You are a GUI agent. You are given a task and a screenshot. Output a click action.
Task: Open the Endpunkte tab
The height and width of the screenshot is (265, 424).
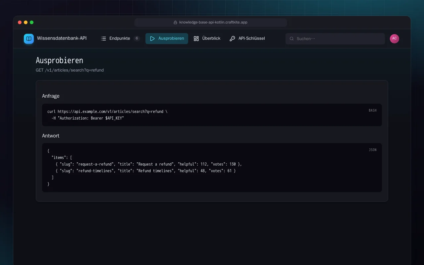120,38
